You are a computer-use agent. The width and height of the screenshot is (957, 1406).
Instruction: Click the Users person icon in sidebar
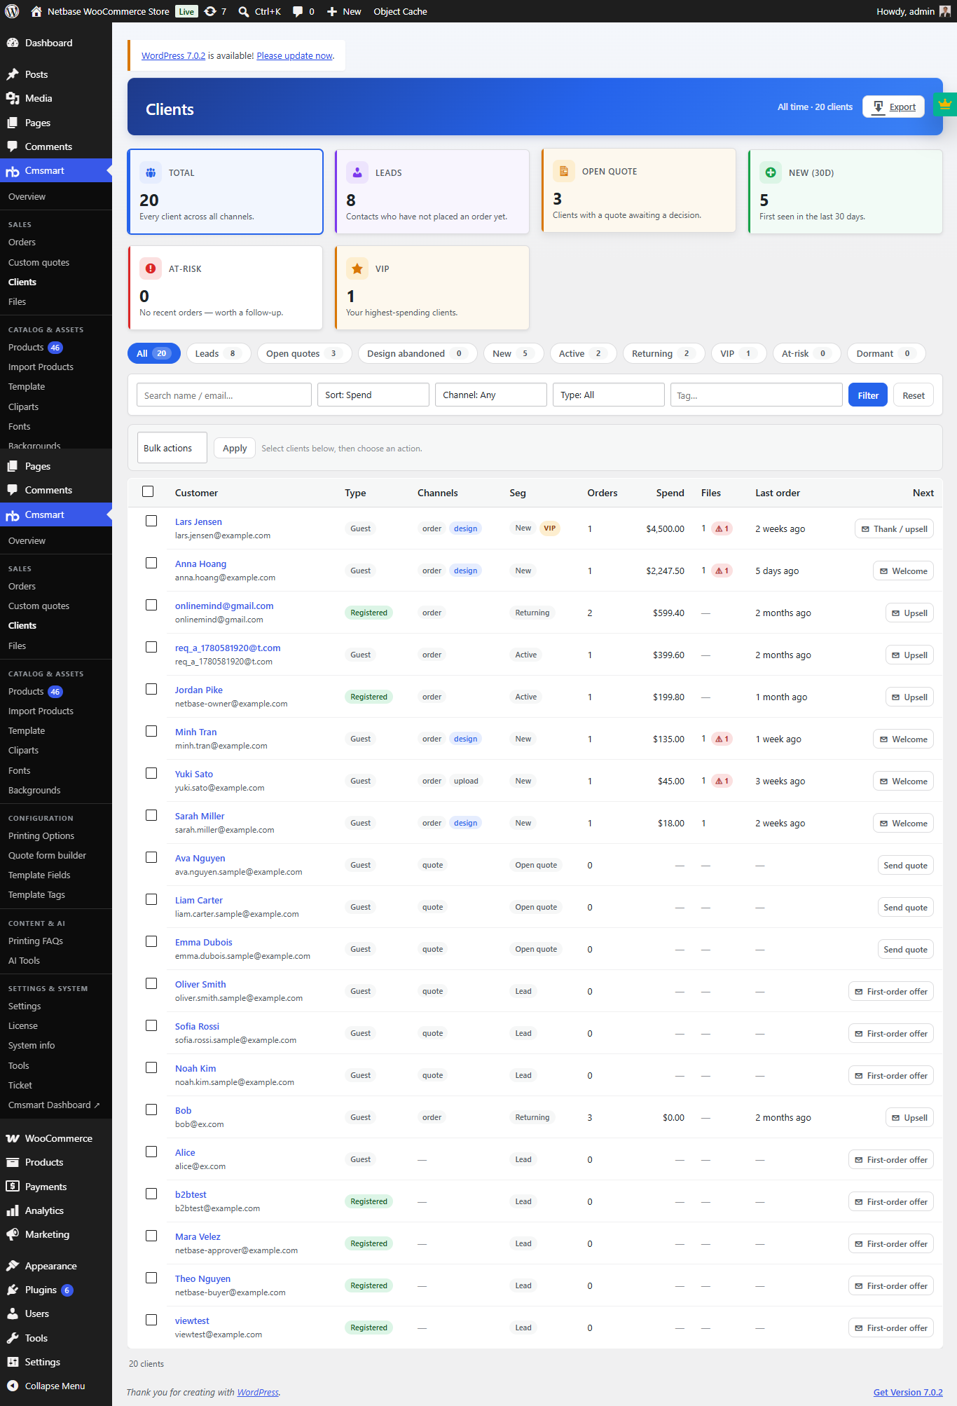(x=13, y=1313)
